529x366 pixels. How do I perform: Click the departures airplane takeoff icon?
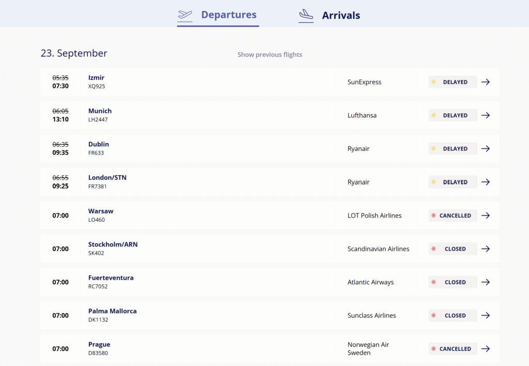coord(185,15)
